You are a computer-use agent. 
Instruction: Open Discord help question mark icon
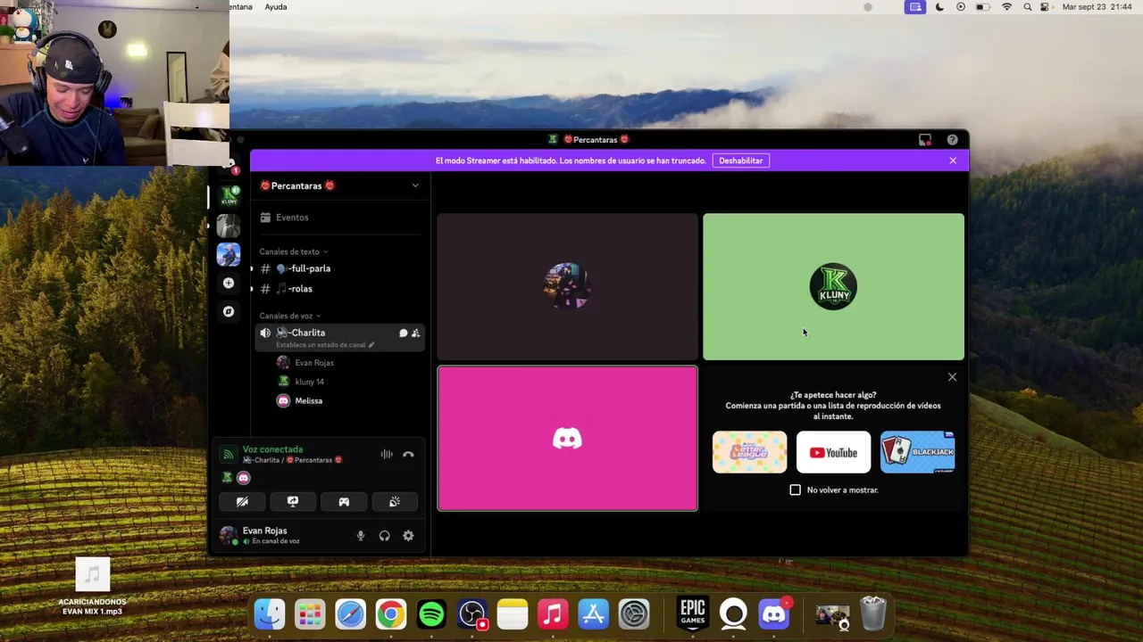(953, 140)
